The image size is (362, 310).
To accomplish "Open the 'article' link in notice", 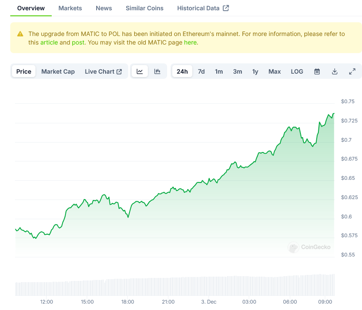I will (x=49, y=42).
